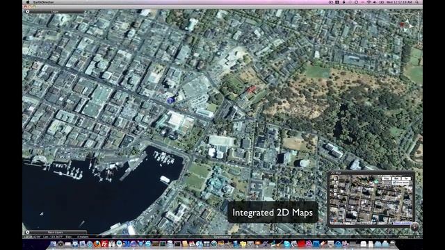445x250 pixels.
Task: Open the Trash in the Dock
Action: point(392,244)
